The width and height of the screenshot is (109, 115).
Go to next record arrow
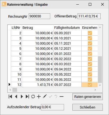tap(22, 97)
